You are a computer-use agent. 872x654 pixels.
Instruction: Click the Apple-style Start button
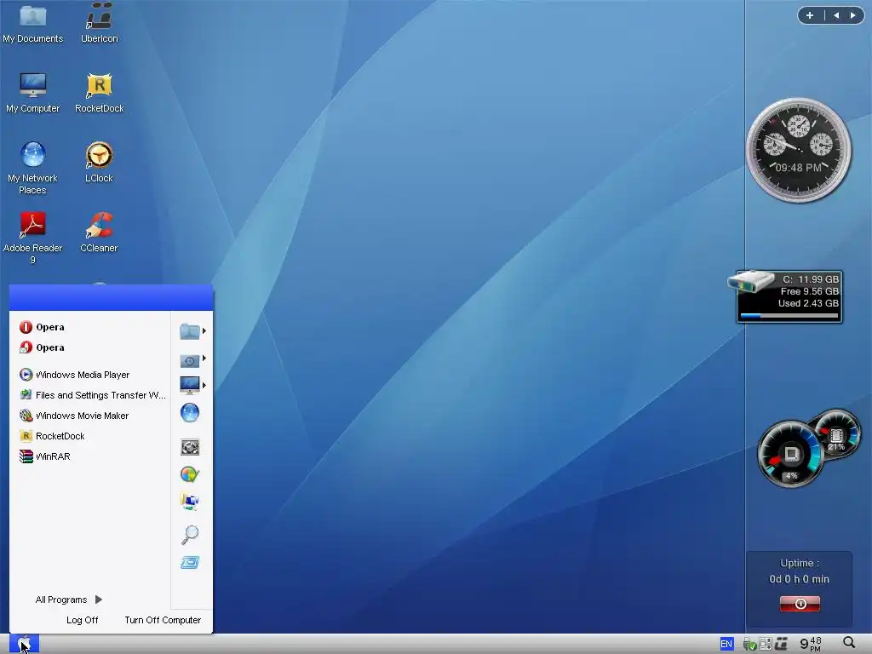click(24, 644)
